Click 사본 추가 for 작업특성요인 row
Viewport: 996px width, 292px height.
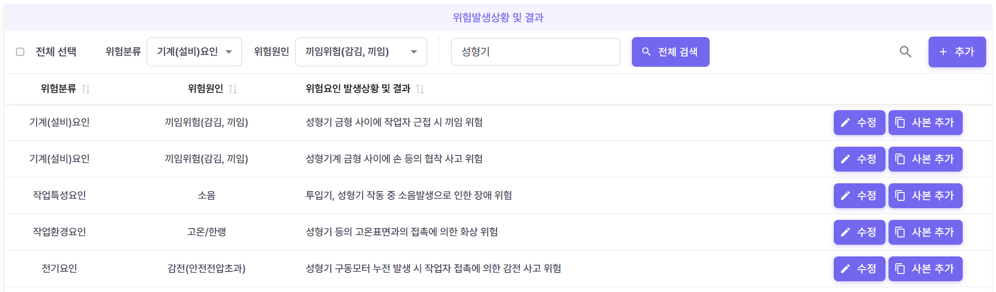click(x=925, y=195)
